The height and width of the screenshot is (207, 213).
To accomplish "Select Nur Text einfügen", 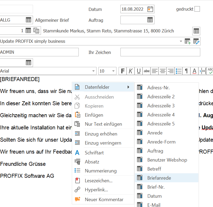I will (x=103, y=124).
